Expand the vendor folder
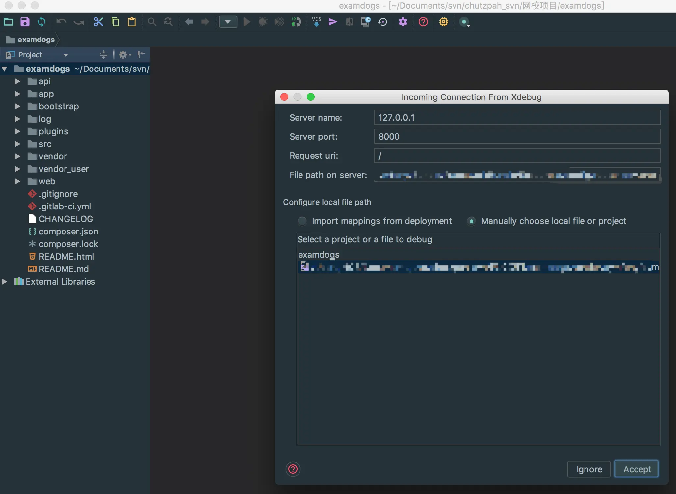This screenshot has height=494, width=676. (x=17, y=156)
